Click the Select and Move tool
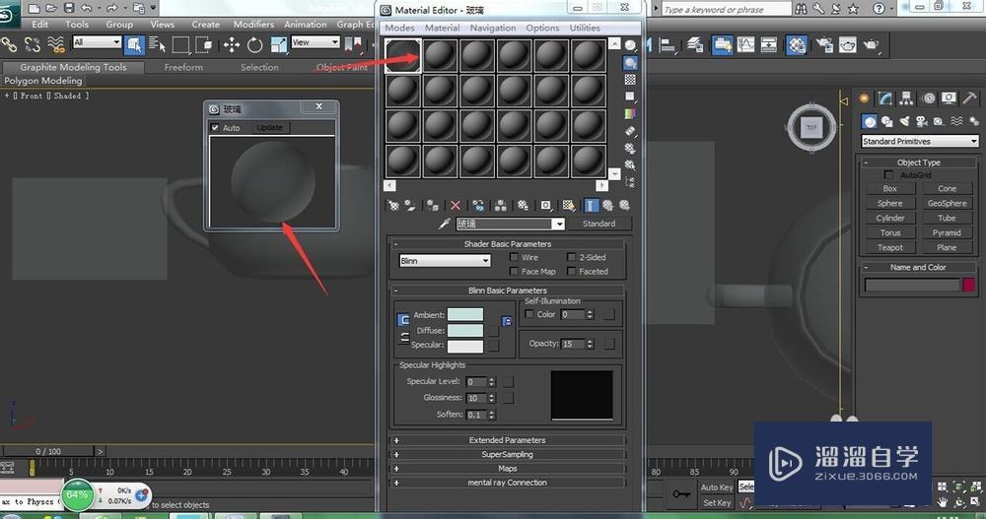This screenshot has width=986, height=519. click(x=232, y=44)
